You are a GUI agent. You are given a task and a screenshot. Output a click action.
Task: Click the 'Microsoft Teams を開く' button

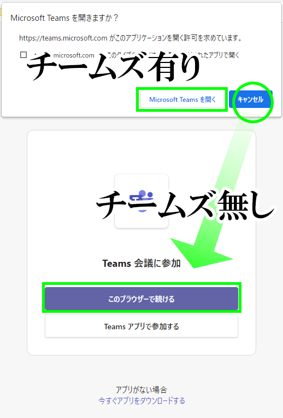[x=182, y=100]
